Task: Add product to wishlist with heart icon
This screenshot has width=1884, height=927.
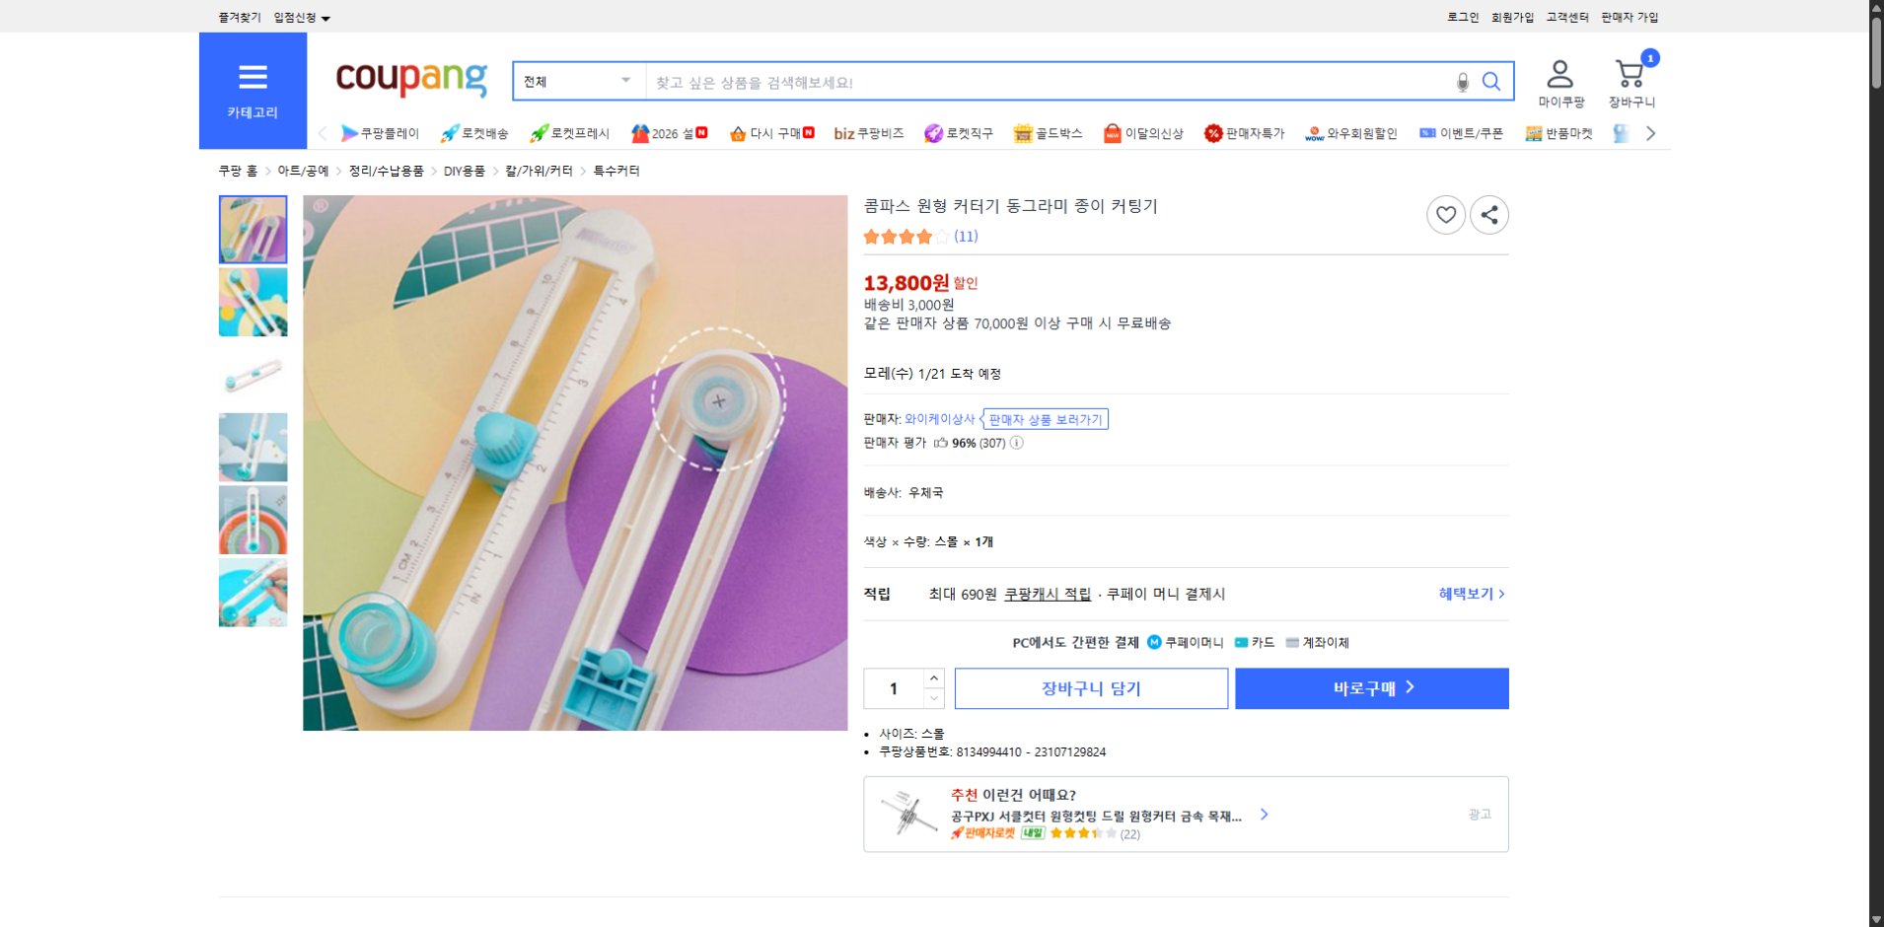Action: [1446, 214]
